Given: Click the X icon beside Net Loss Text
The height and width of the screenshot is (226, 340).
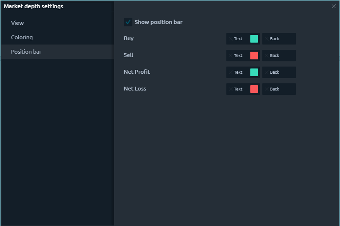Looking at the screenshot, I should coord(231,89).
